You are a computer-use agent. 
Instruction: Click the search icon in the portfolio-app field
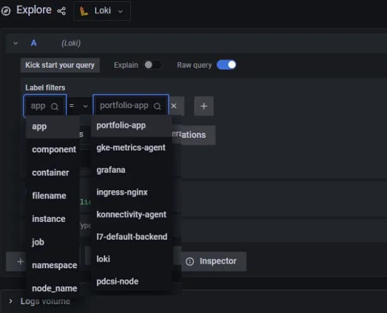click(157, 106)
